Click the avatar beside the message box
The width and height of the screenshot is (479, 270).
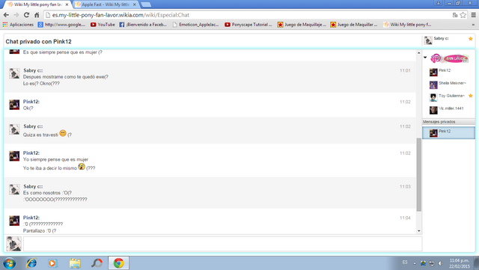pos(14,244)
